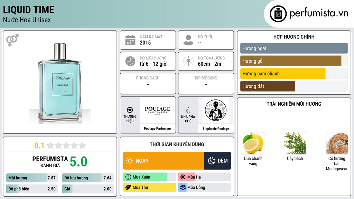Image resolution: width=354 pixels, height=199 pixels.
Task: Click the Độ lưu hương 7.64 score bar
Action: [x=88, y=178]
